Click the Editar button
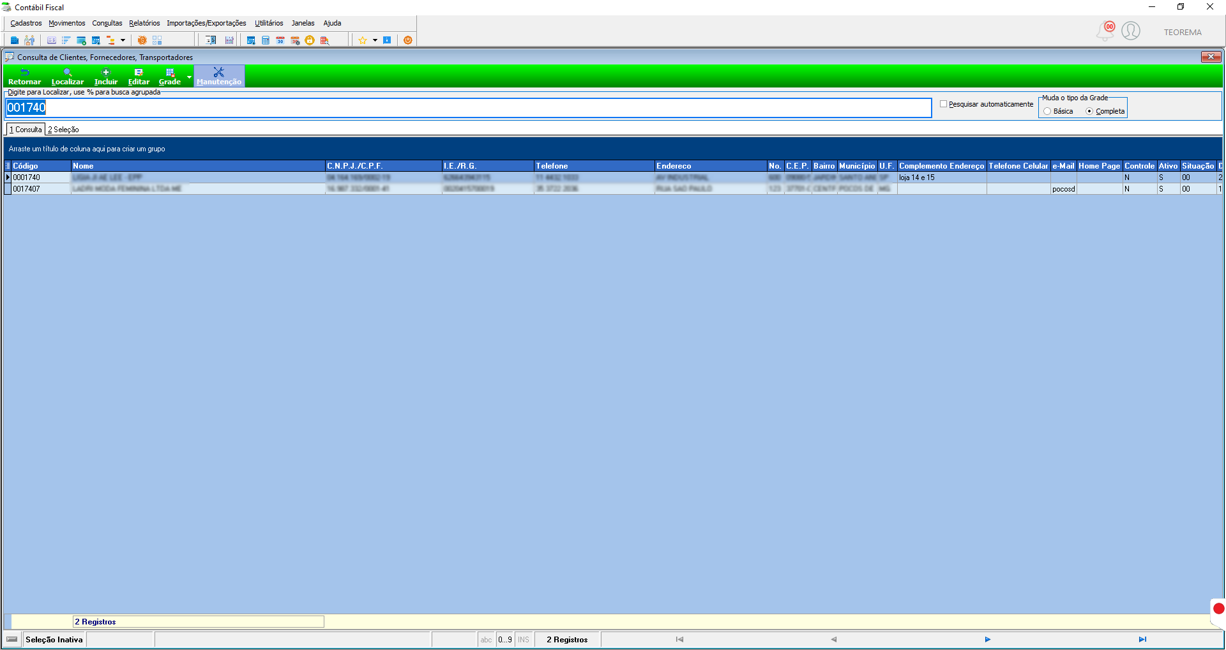Viewport: 1226px width, 650px height. (139, 77)
